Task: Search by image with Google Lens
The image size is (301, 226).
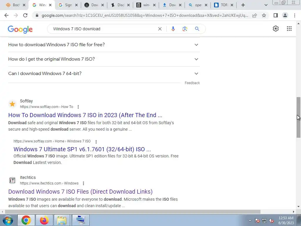Action: coord(185,29)
